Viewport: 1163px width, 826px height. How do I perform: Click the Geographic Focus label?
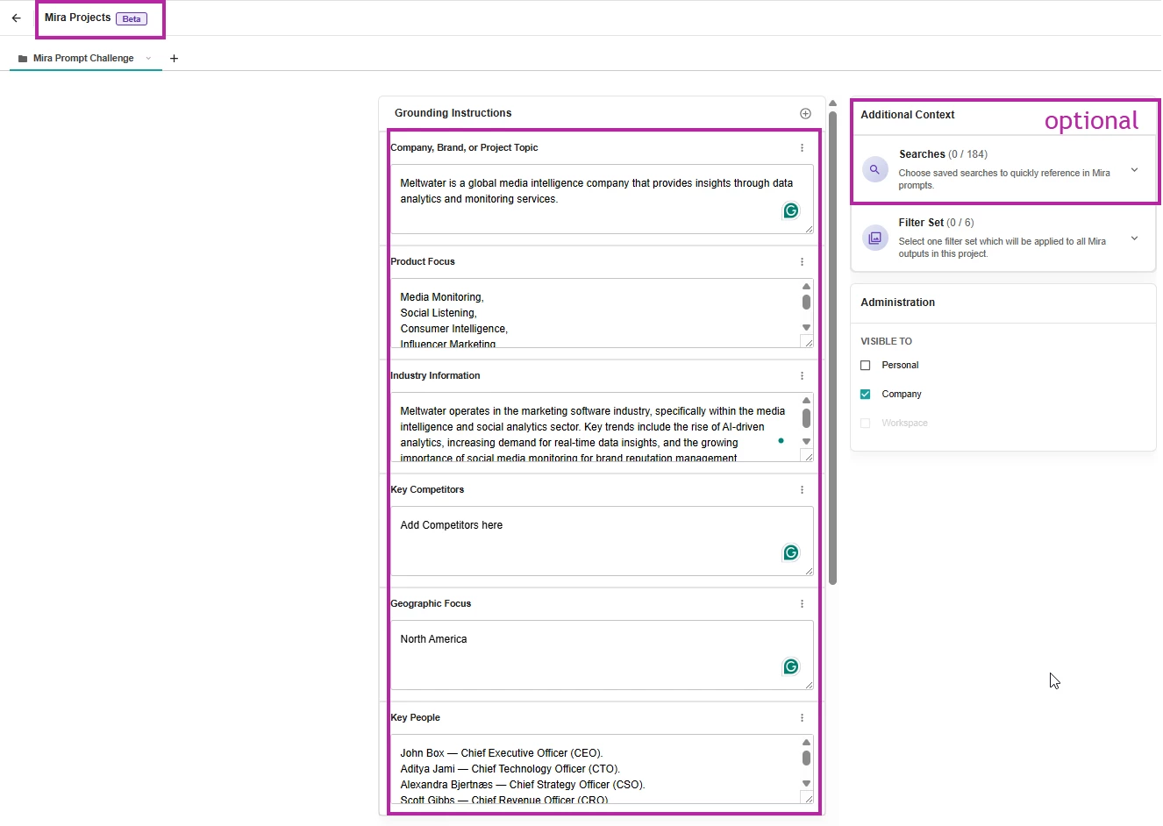(431, 604)
